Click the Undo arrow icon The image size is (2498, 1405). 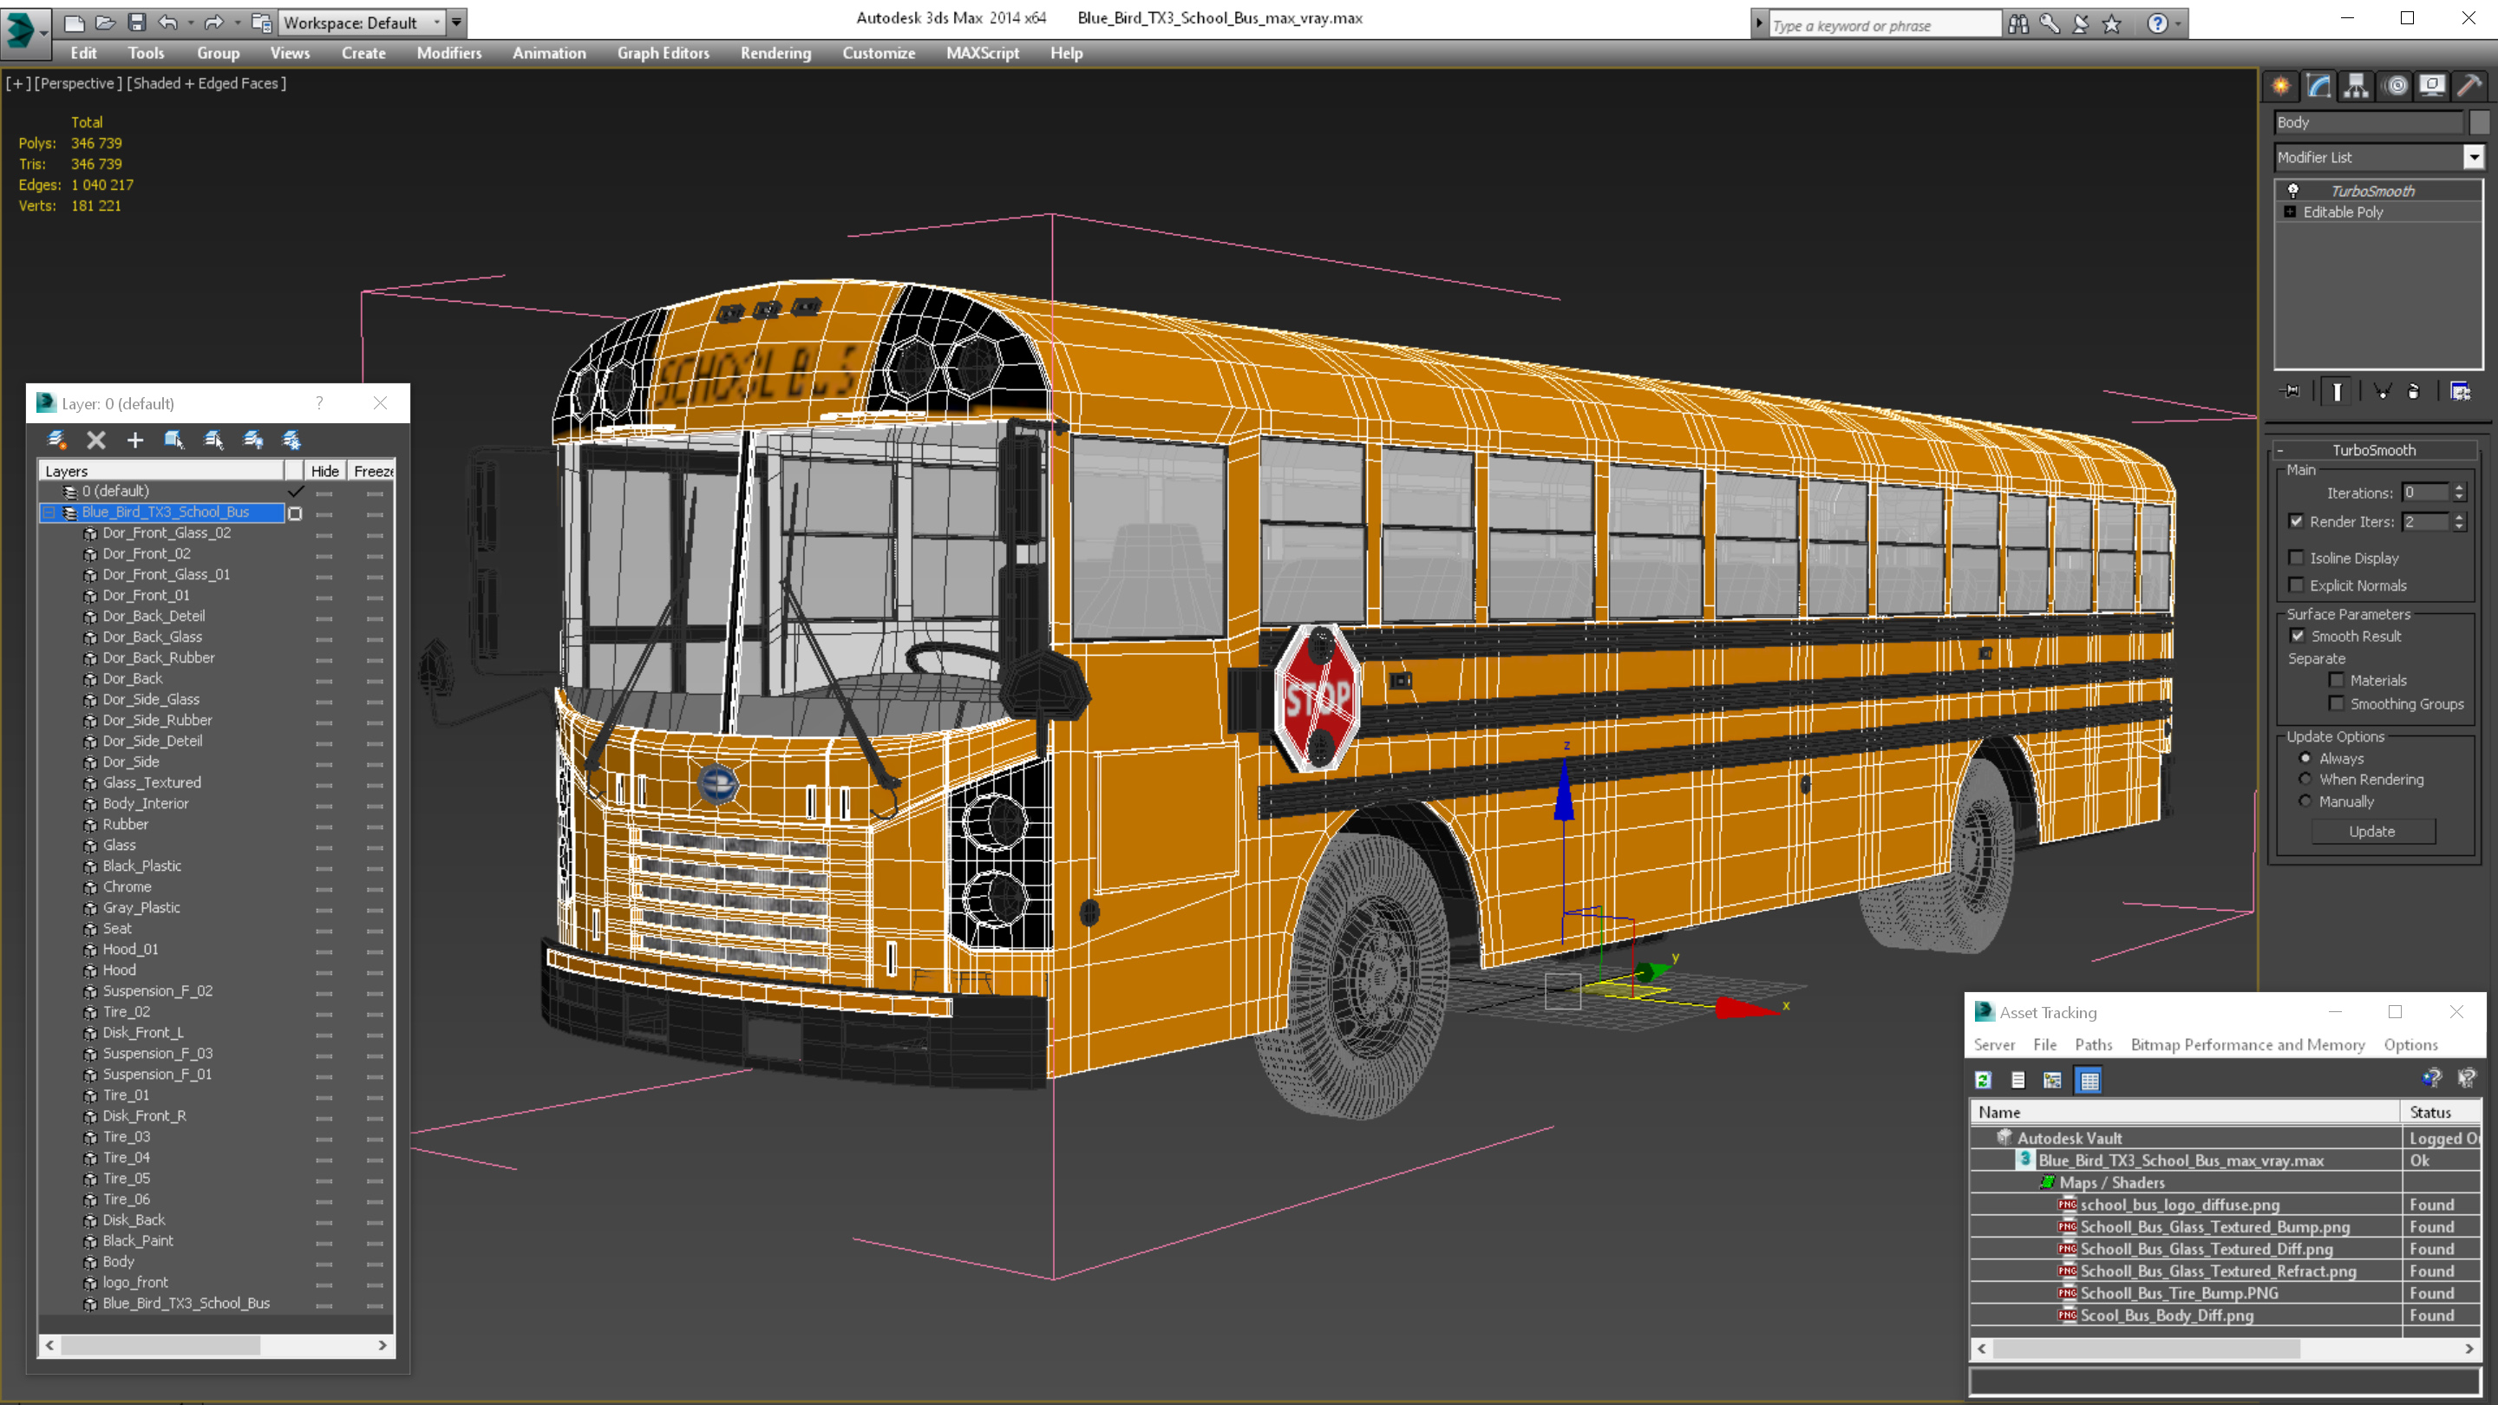coord(167,23)
